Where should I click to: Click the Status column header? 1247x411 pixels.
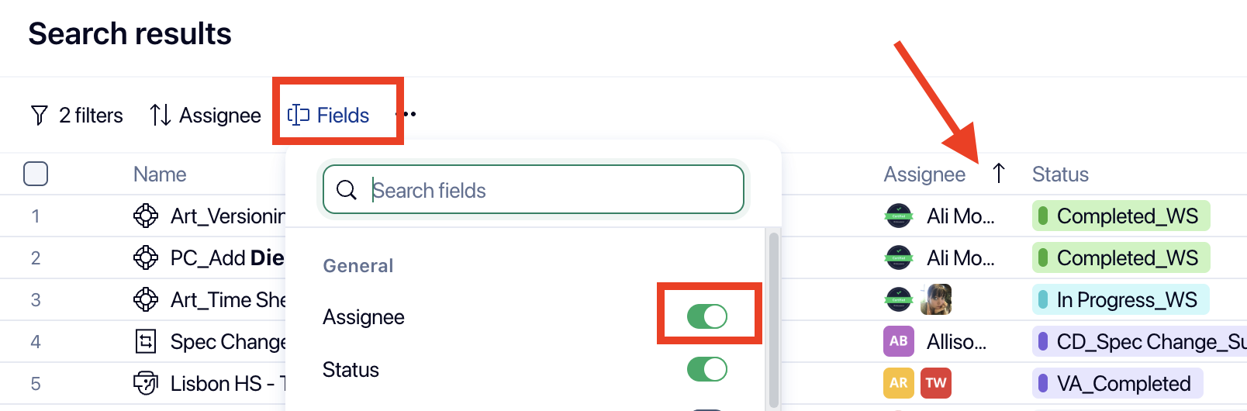(1060, 174)
